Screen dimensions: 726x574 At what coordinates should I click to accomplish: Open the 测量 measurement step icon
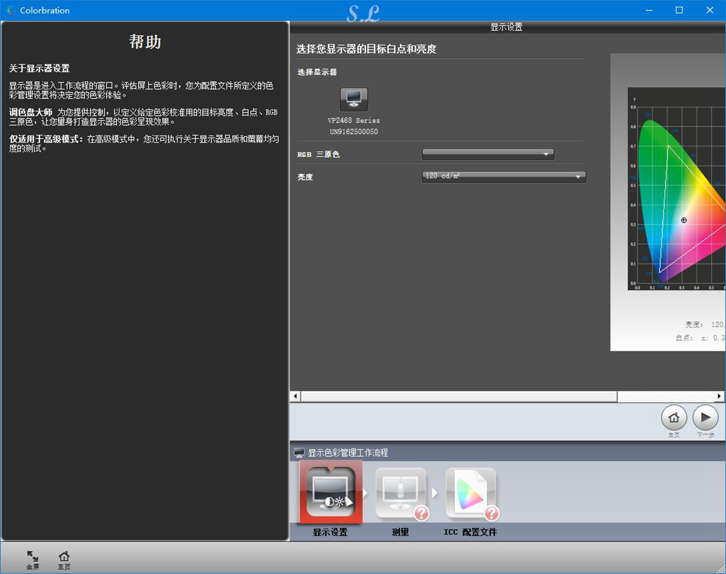point(401,491)
